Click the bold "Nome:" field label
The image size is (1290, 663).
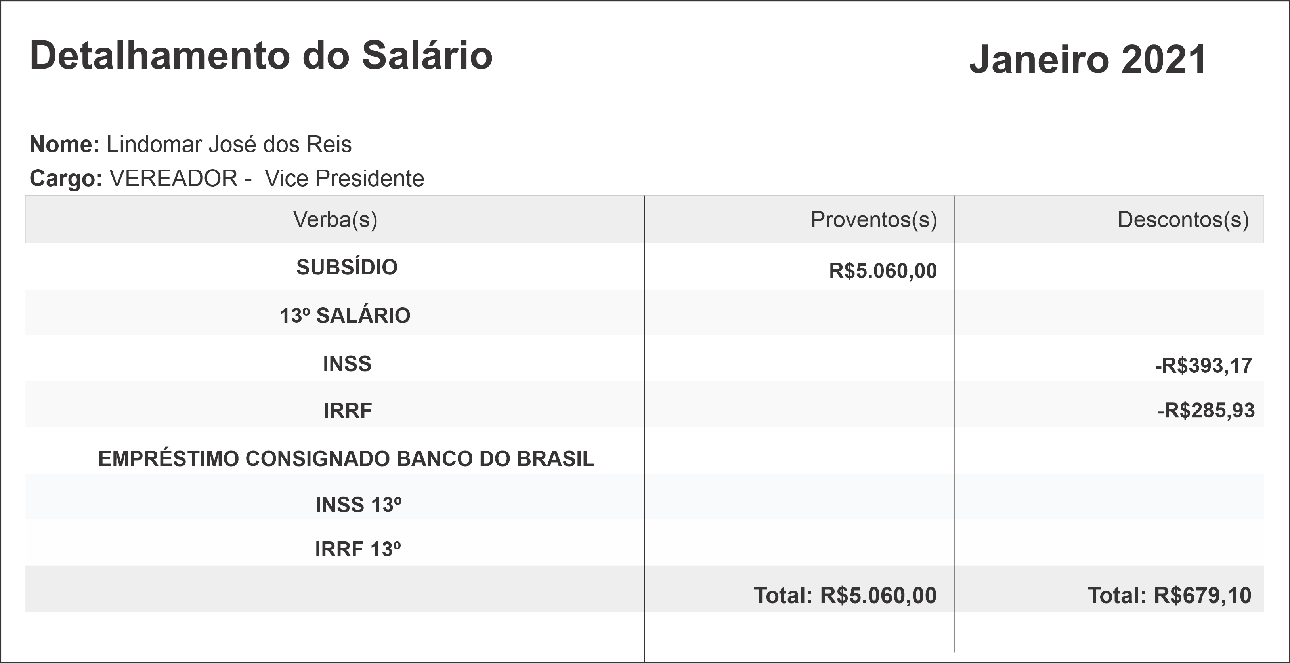[x=65, y=145]
